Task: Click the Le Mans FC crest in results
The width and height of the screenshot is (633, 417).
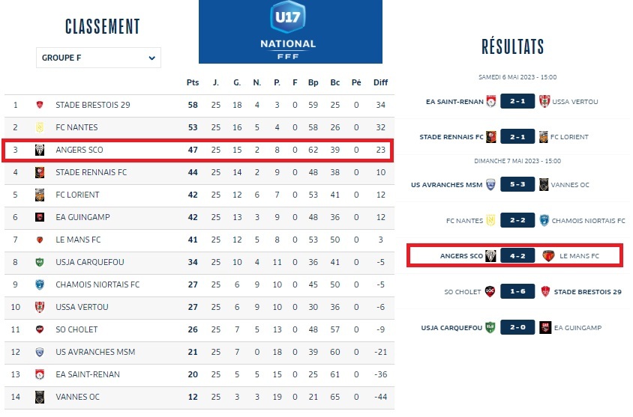Action: (x=547, y=256)
